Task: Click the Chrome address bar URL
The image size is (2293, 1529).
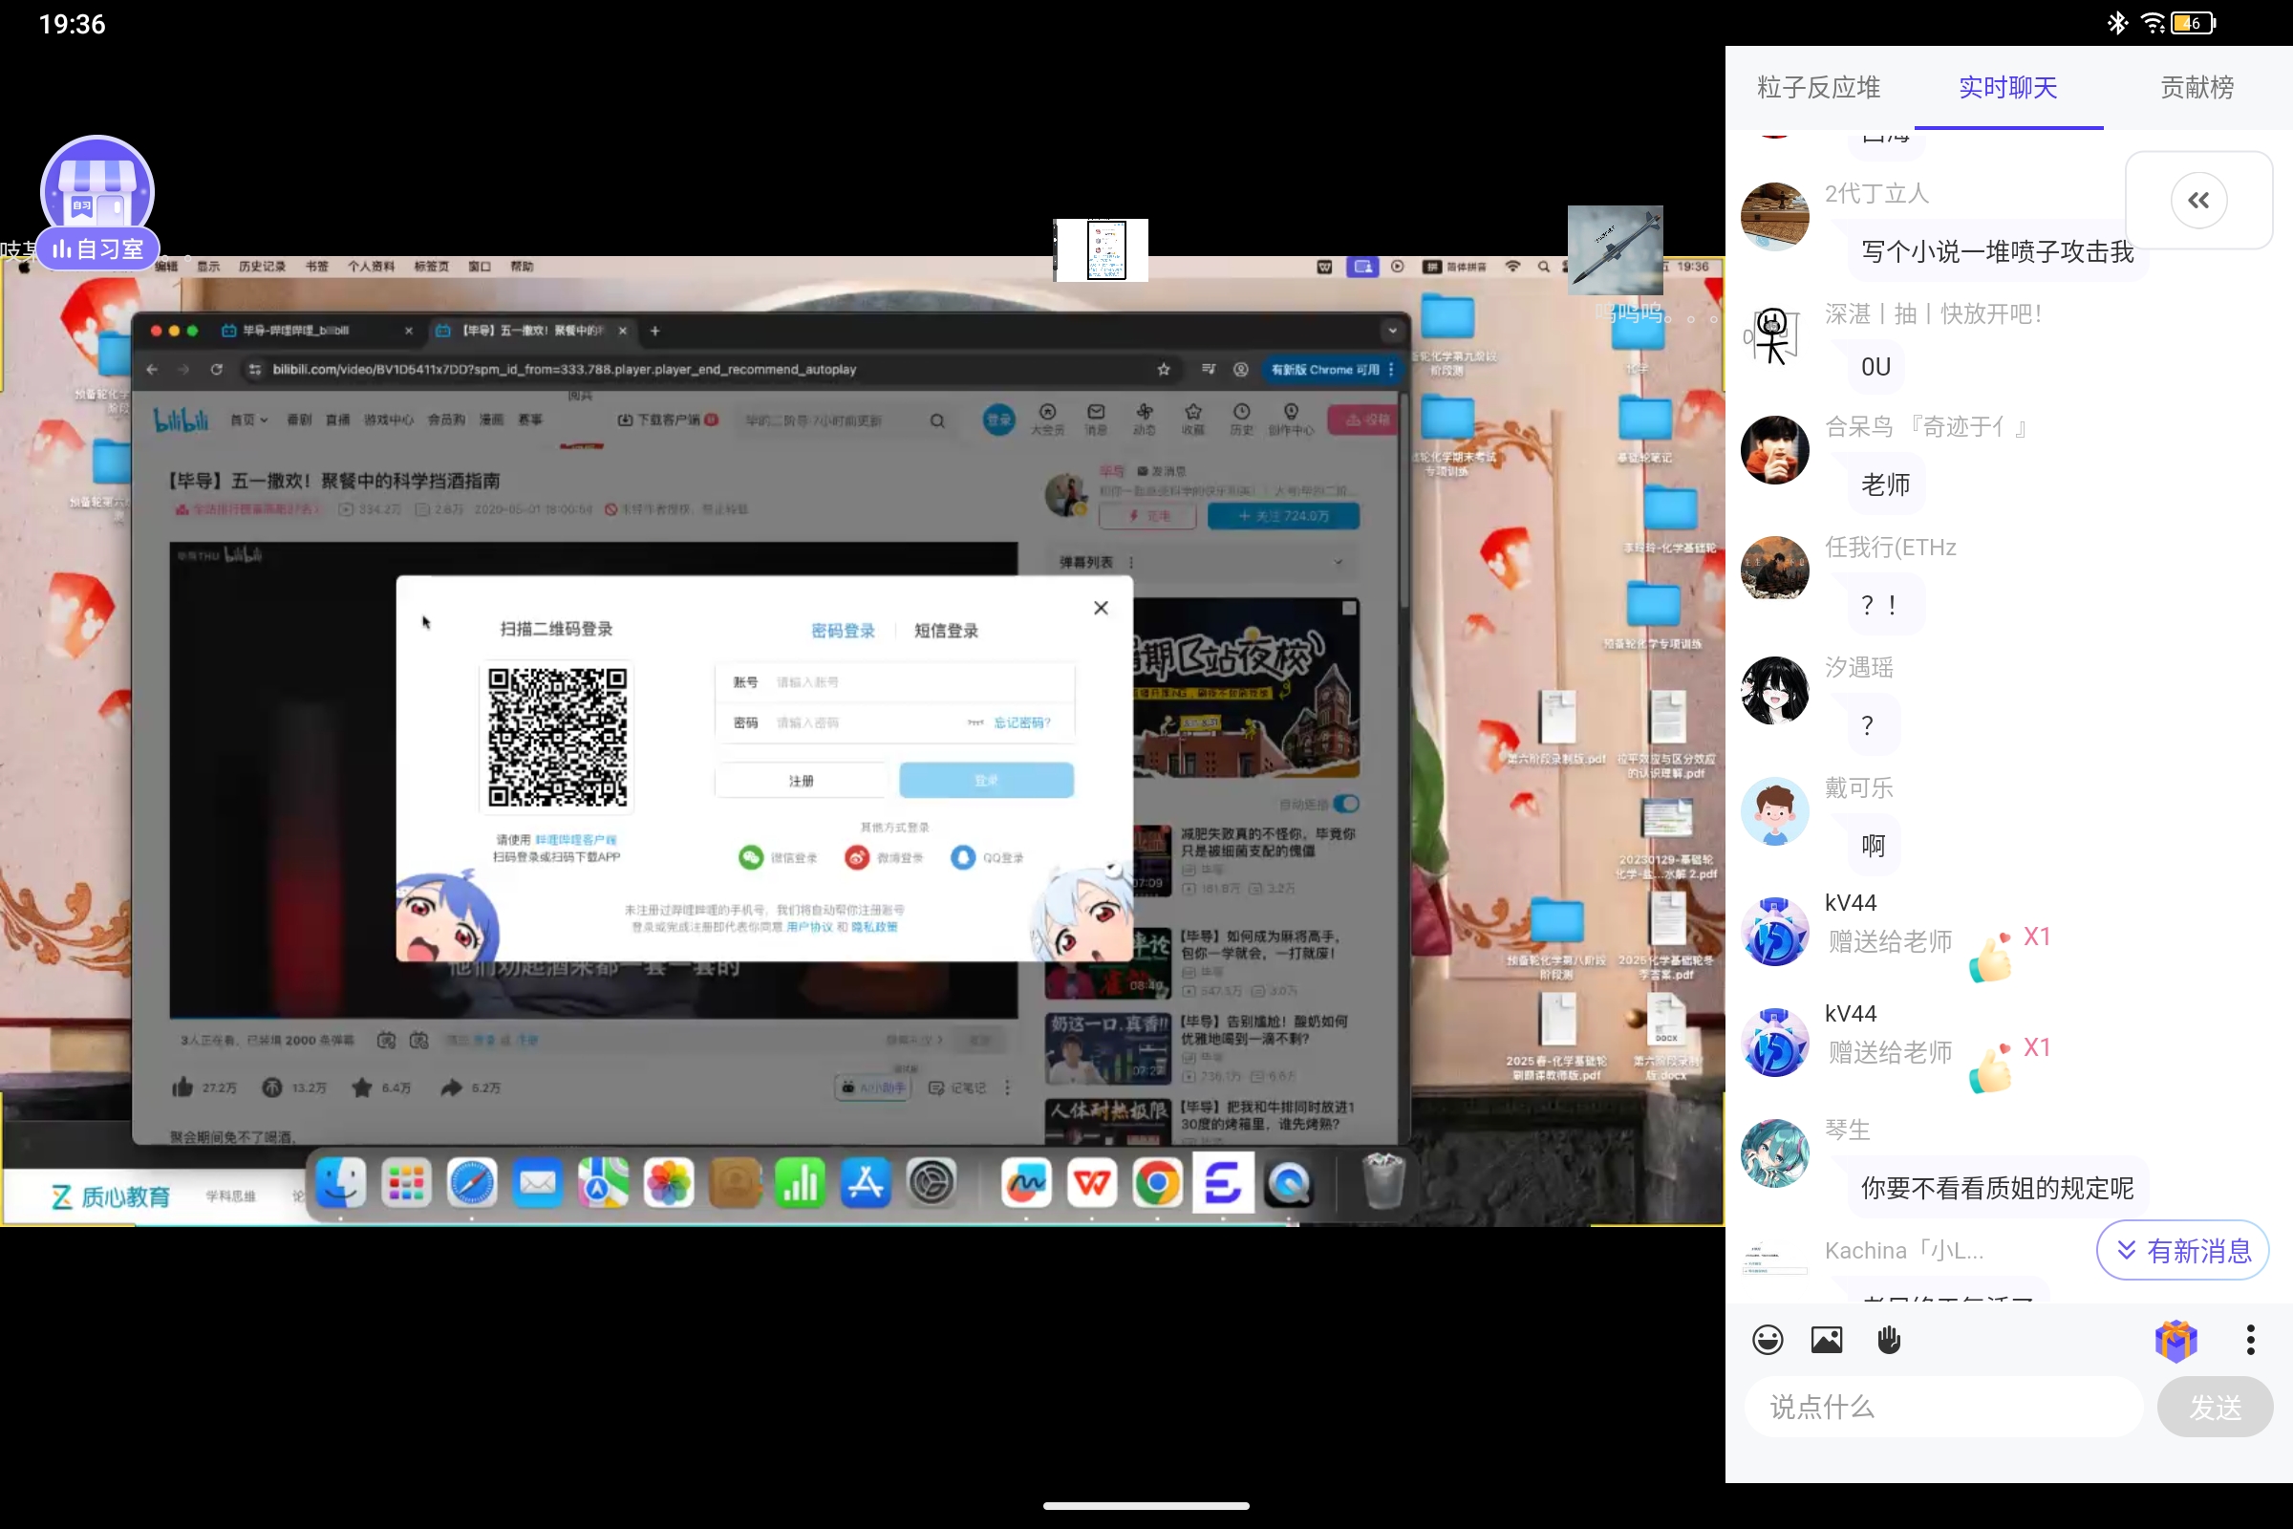Action: [x=564, y=370]
